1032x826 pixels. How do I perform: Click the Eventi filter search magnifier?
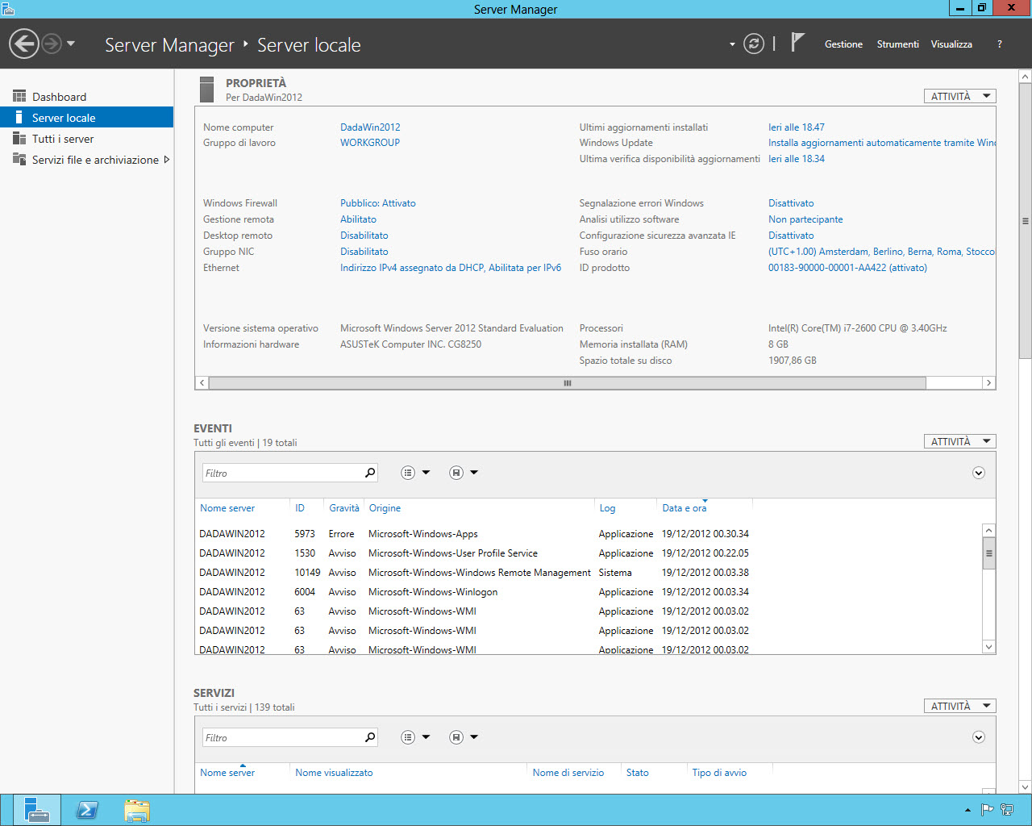370,473
